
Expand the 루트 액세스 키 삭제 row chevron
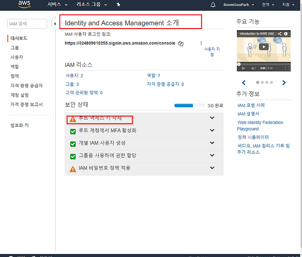212,118
